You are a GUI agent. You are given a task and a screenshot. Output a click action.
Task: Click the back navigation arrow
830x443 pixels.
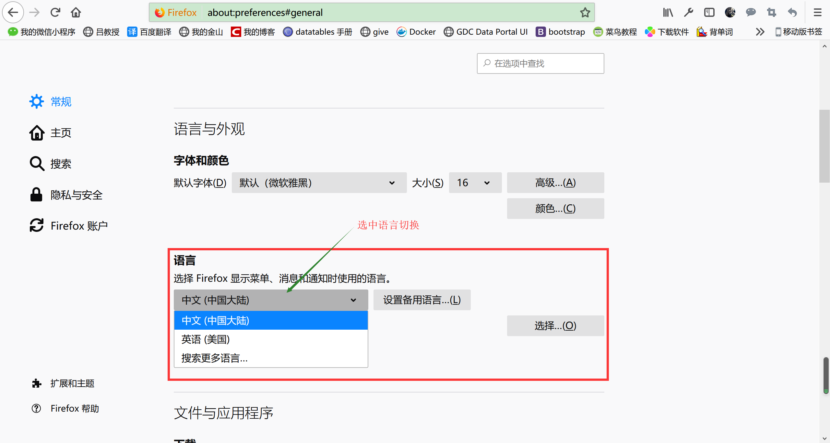[x=13, y=12]
